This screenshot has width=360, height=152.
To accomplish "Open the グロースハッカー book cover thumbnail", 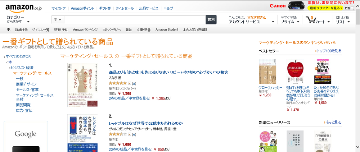I will coord(267,72).
